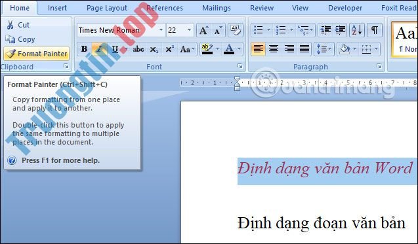Switch to the Insert tab
418x244 pixels.
pyautogui.click(x=57, y=8)
